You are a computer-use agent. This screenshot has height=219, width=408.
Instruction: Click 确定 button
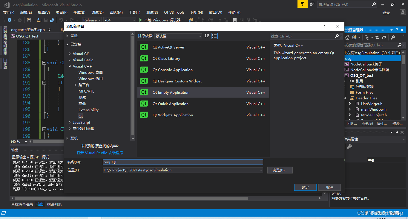[305, 187]
